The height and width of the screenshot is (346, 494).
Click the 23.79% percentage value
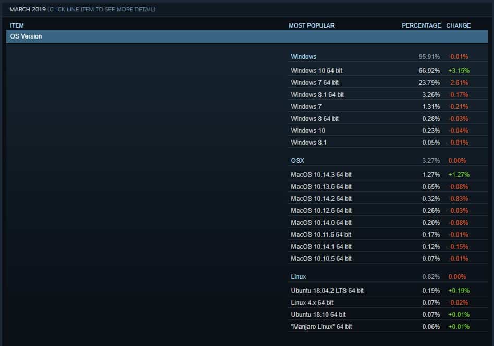[x=429, y=83]
